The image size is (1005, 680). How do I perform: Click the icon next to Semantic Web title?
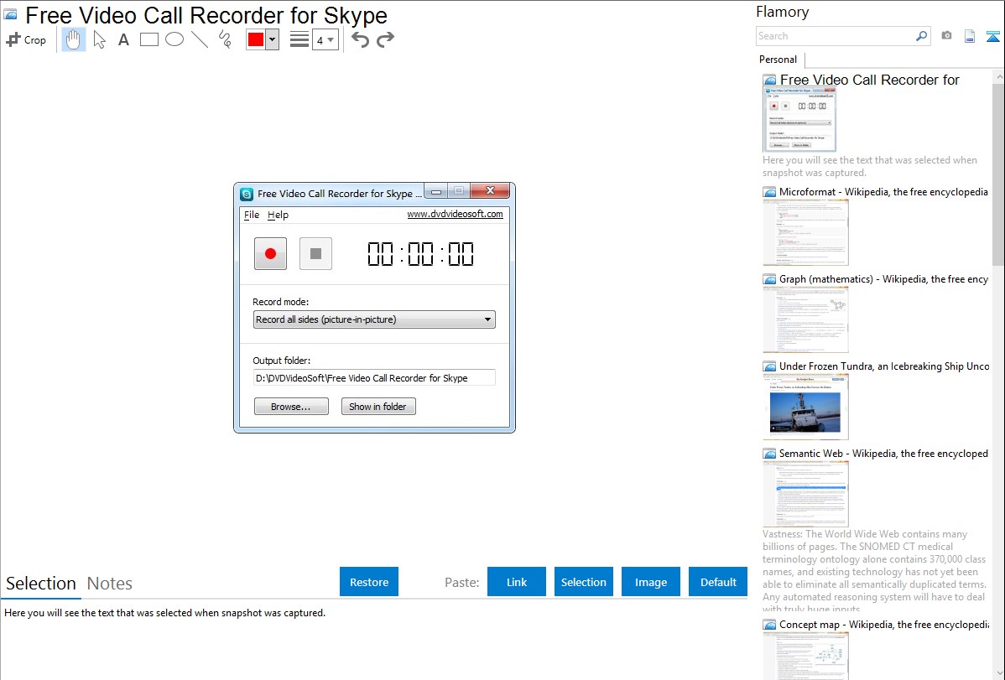[x=770, y=453]
